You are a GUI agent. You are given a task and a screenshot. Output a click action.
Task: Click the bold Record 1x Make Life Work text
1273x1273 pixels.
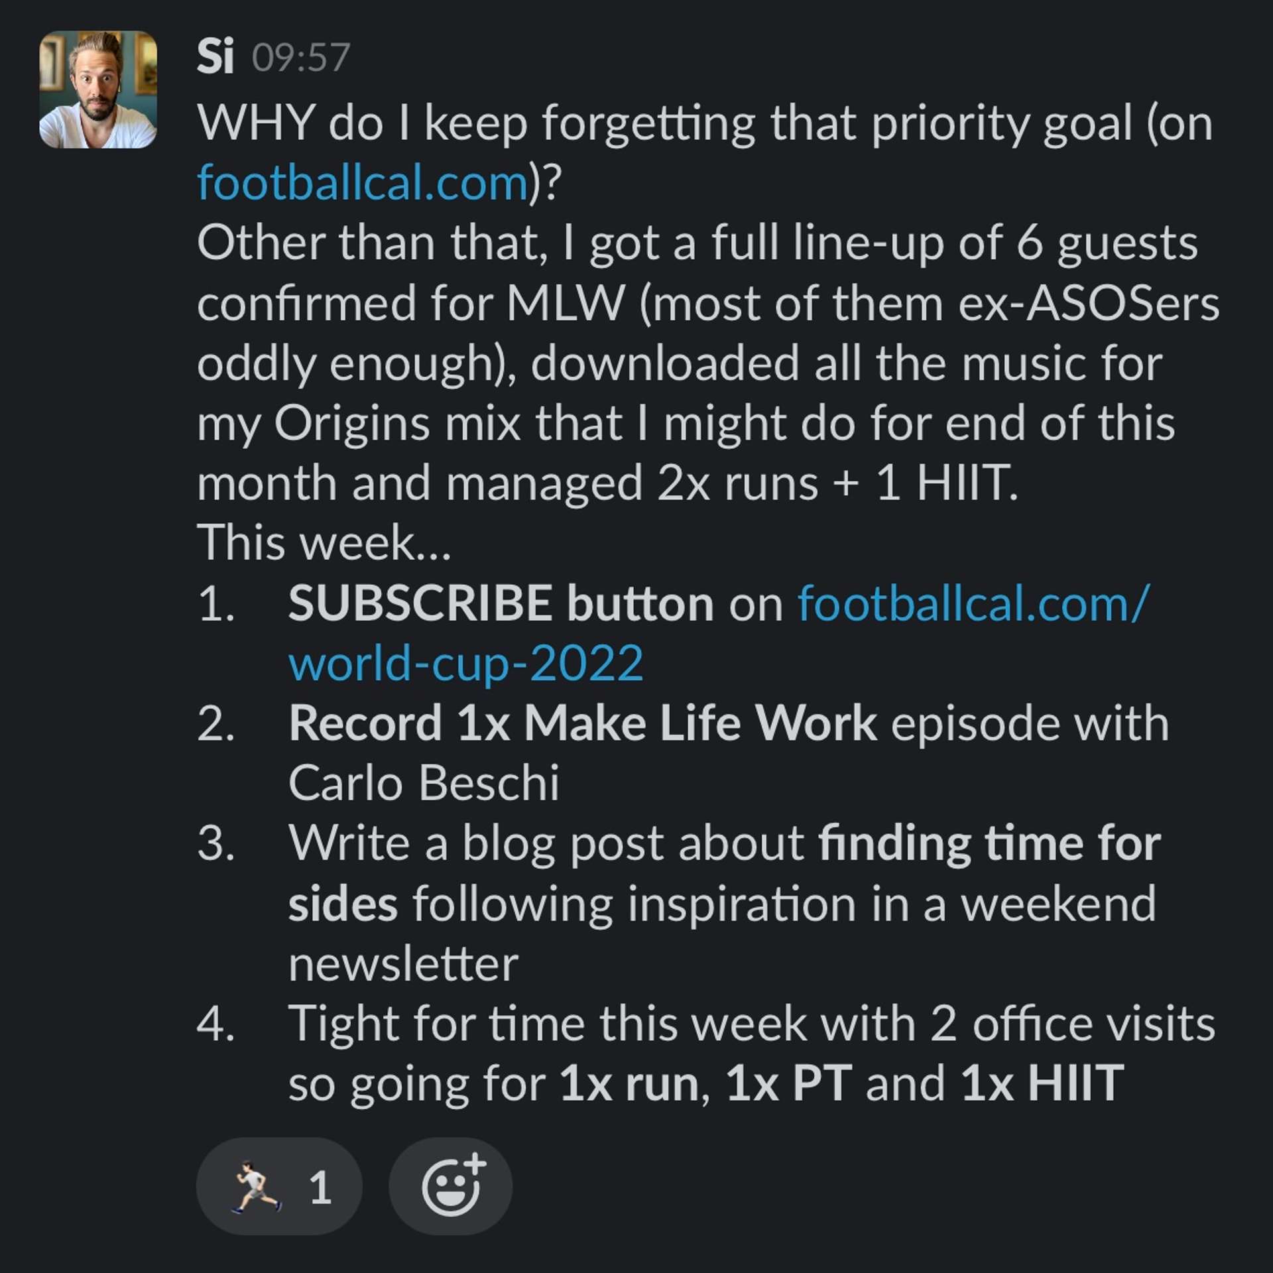point(582,723)
